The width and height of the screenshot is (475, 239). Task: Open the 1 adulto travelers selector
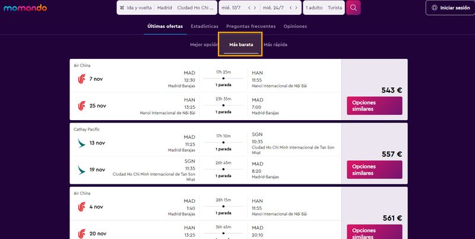click(314, 8)
